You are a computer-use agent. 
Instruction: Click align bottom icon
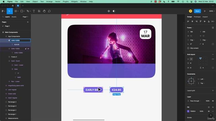point(209,22)
